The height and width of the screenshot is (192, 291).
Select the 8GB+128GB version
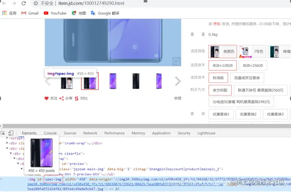click(x=223, y=65)
